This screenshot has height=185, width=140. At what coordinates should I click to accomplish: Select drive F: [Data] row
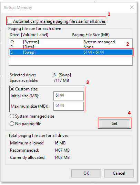(71, 47)
